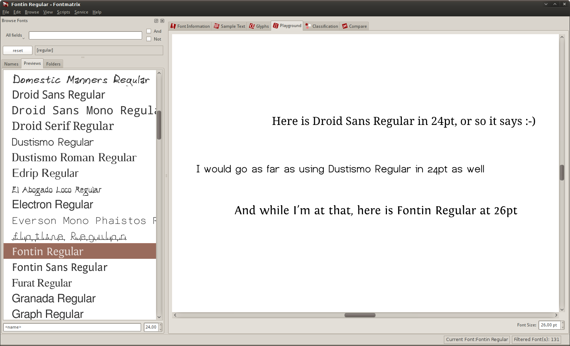
Task: Open the Browse menu
Action: coord(32,12)
